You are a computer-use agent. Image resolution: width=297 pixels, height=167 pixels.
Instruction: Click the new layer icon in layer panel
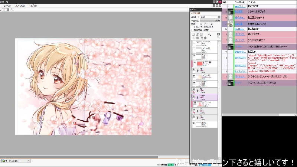tap(193, 34)
